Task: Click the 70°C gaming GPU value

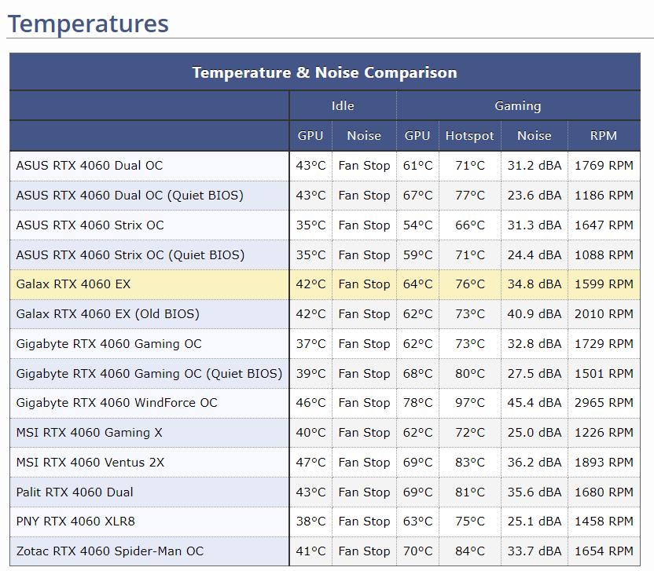Action: [x=417, y=551]
